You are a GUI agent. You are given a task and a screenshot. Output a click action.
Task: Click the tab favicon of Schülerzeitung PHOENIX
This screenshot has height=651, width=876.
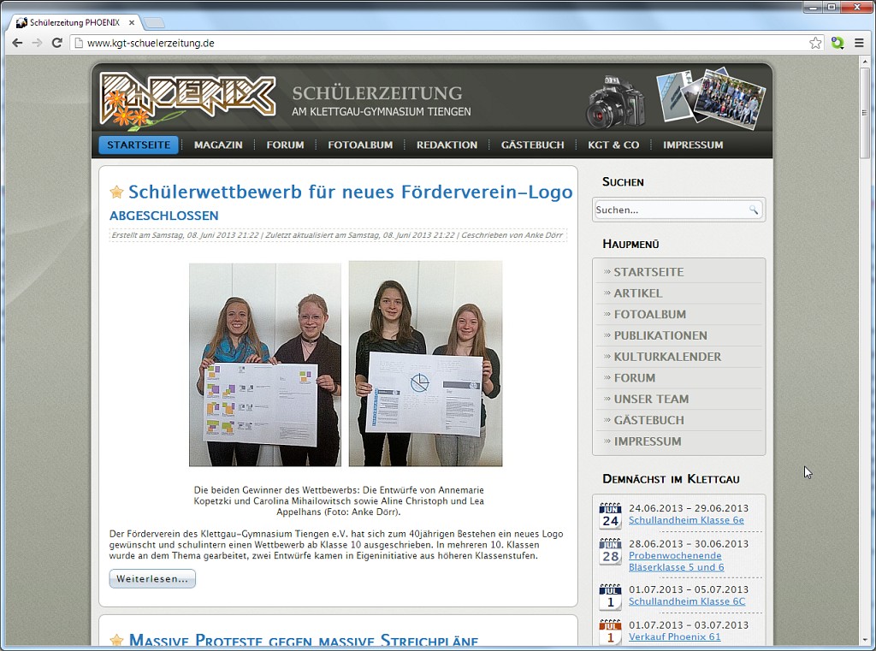click(21, 23)
